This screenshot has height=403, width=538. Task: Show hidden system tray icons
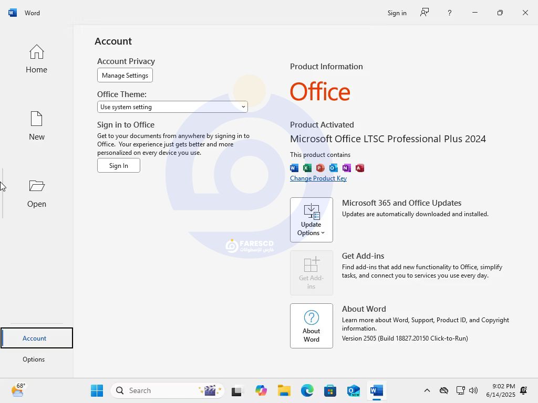coord(427,390)
